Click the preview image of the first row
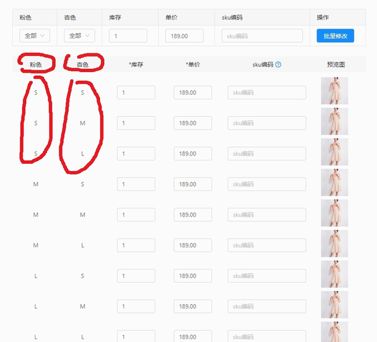 (x=335, y=90)
